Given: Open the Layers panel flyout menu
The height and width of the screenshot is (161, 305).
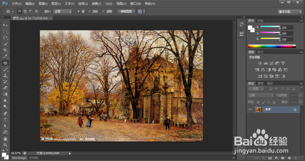Looking at the screenshot, I should [301, 83].
